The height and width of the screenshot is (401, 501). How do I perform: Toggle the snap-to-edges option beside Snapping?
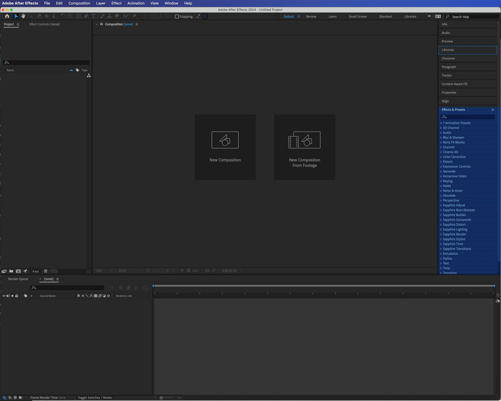tap(198, 16)
